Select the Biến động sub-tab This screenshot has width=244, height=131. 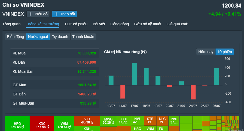click(15, 37)
